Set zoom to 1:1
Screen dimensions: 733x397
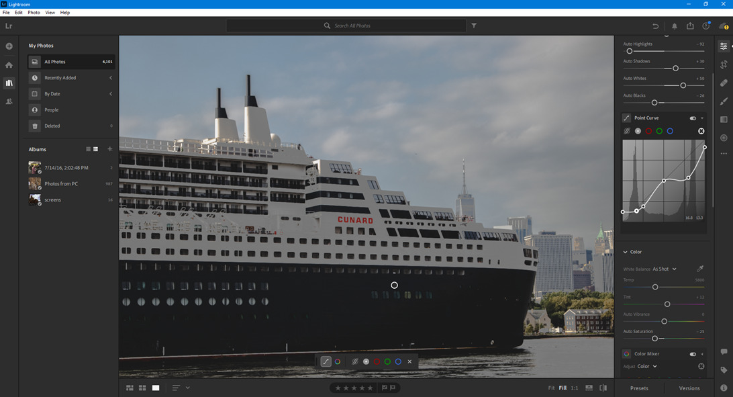(x=575, y=388)
